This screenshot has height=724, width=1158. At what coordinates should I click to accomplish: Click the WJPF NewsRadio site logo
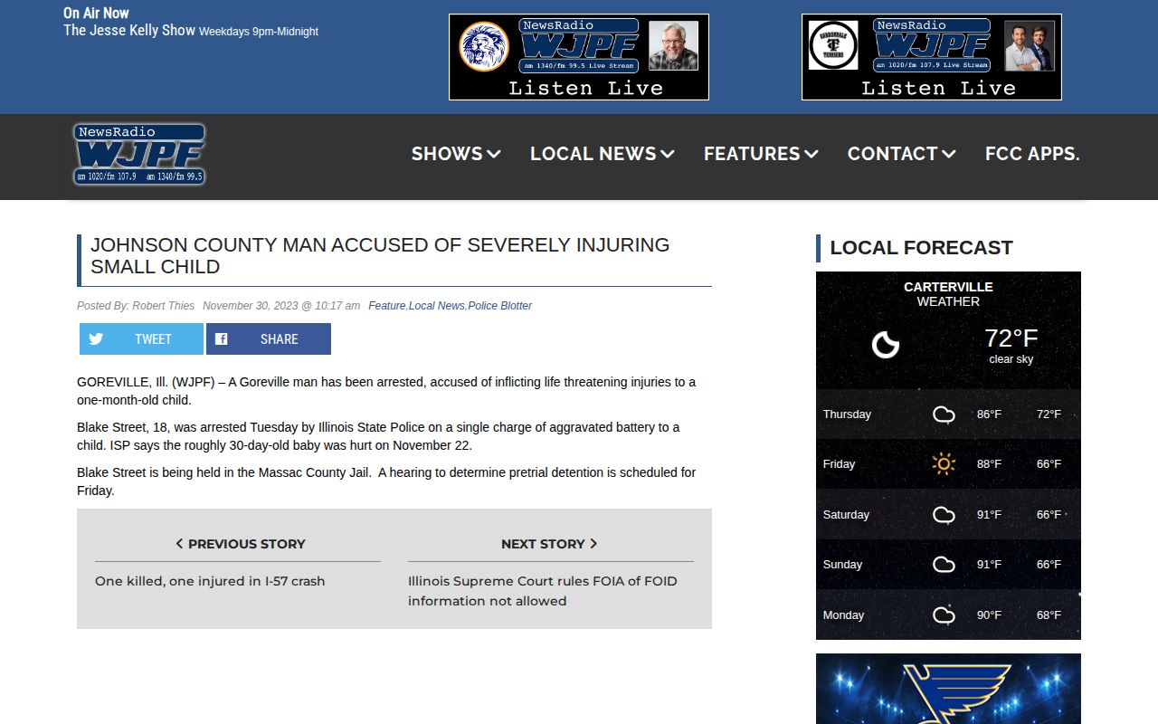pyautogui.click(x=139, y=155)
